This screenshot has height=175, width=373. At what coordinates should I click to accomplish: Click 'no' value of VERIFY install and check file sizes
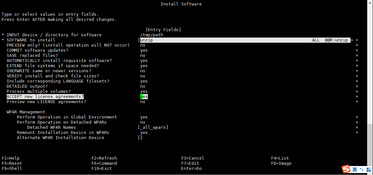click(143, 76)
